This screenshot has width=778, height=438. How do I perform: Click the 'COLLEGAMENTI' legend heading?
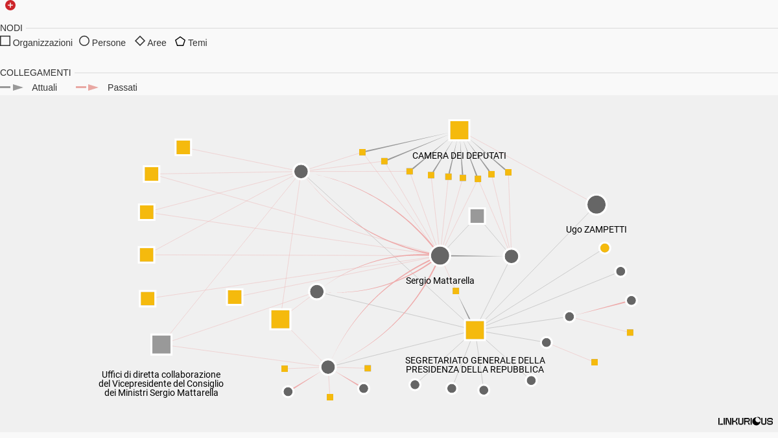coord(36,73)
